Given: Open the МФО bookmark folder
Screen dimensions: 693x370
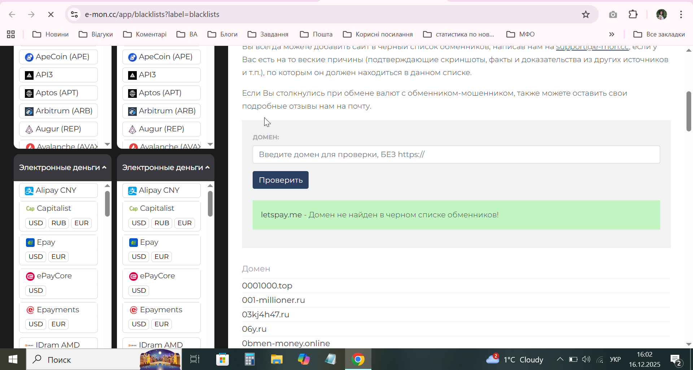Looking at the screenshot, I should (520, 34).
